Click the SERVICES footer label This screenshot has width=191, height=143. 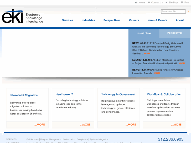coord(11,139)
